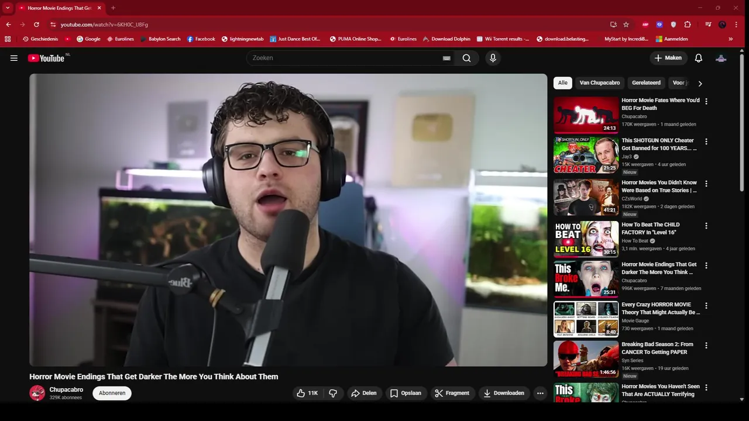Click the Delen share button
The width and height of the screenshot is (749, 421).
point(363,393)
